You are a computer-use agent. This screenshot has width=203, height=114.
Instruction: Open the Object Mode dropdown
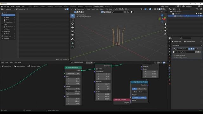[80, 9]
